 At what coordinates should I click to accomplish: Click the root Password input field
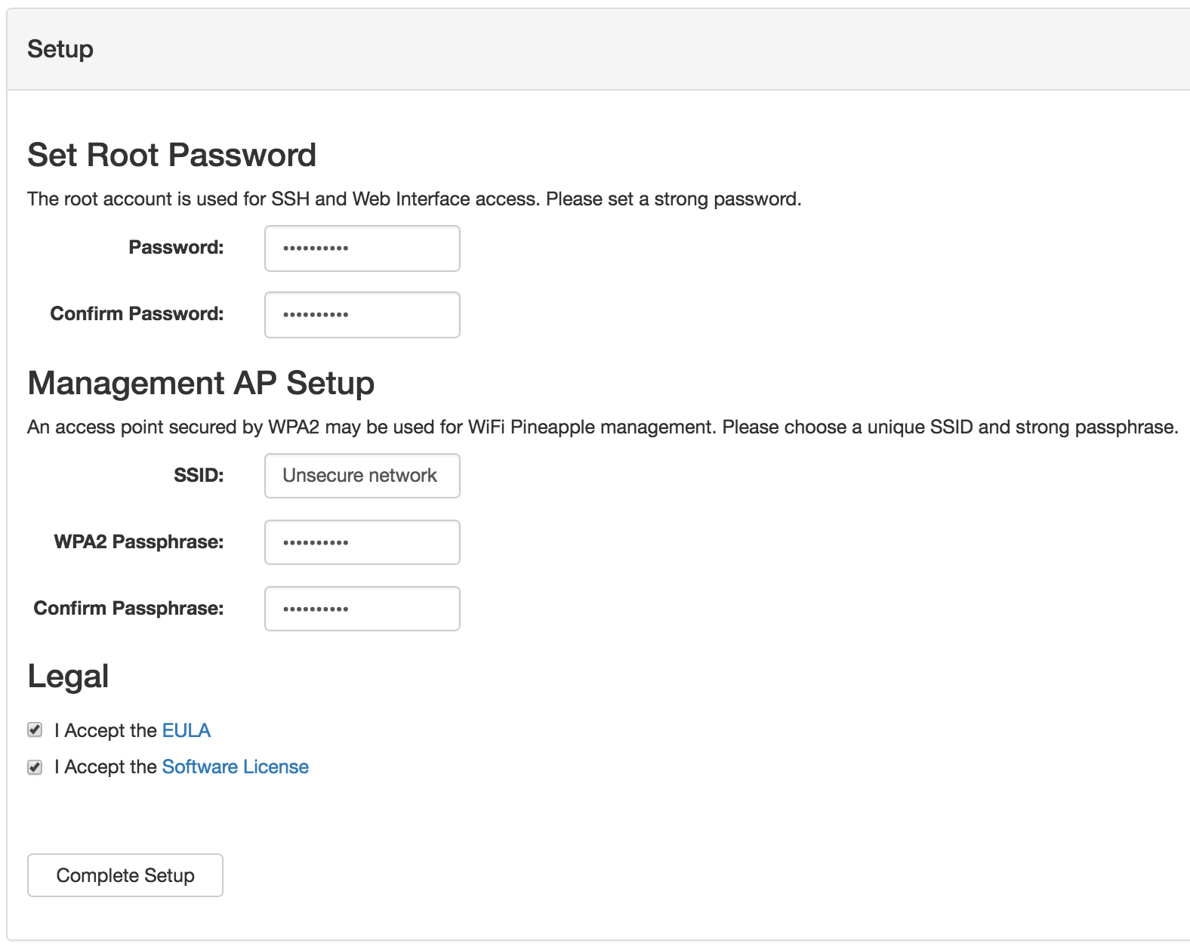click(x=362, y=248)
